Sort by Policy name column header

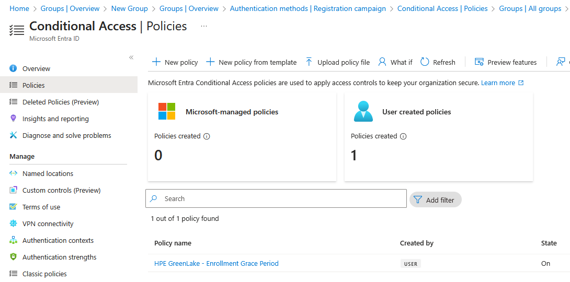173,243
